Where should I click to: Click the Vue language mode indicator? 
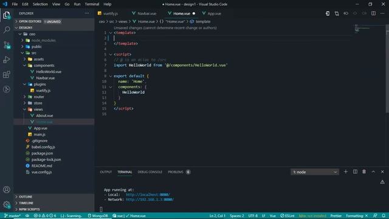point(273,216)
